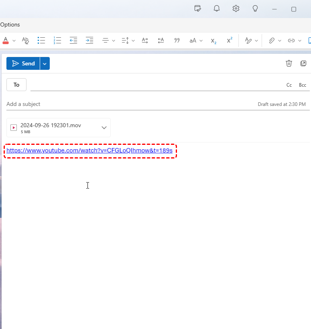Open notifications bell
This screenshot has width=311, height=329.
(x=217, y=8)
